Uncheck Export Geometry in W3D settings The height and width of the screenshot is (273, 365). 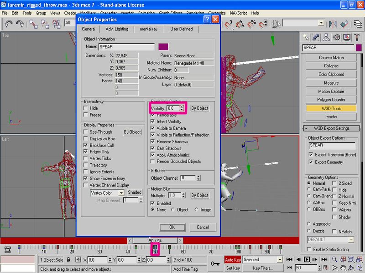point(311,162)
